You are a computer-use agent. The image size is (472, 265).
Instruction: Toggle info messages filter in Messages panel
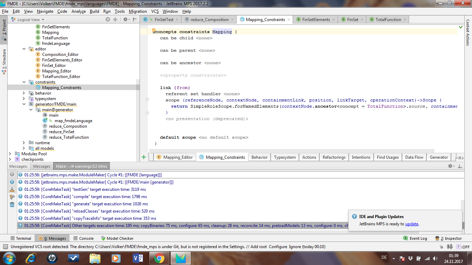(x=12, y=182)
